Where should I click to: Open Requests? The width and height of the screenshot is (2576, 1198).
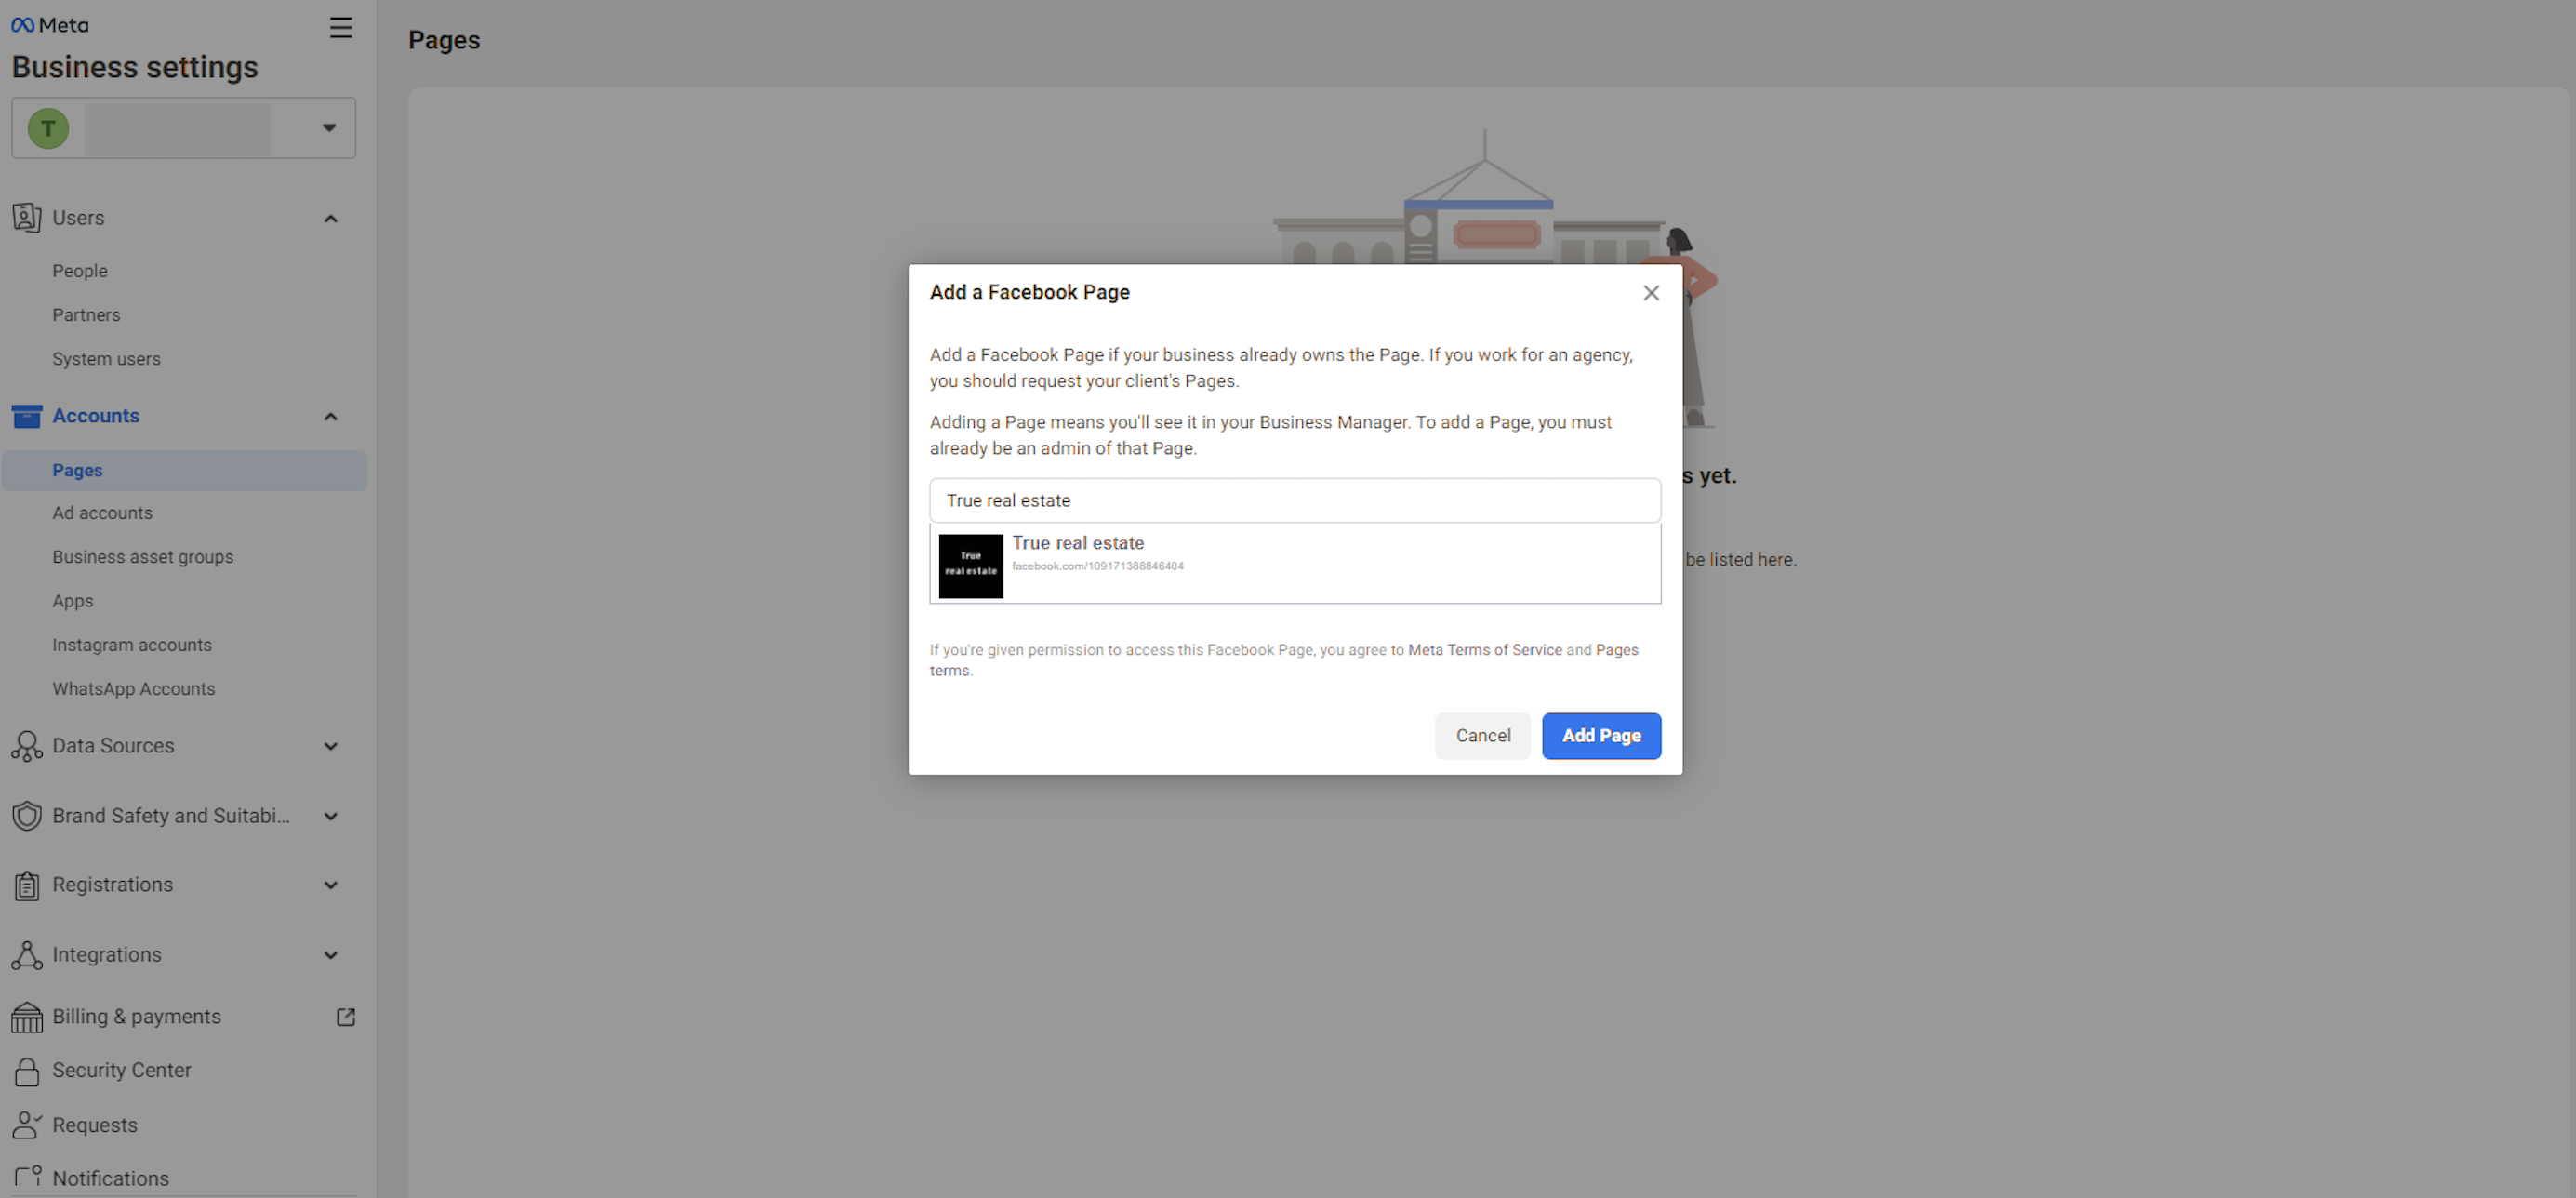pyautogui.click(x=95, y=1125)
